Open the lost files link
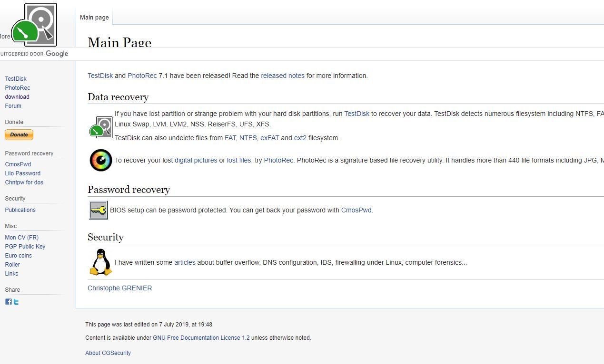This screenshot has height=364, width=604. 239,160
